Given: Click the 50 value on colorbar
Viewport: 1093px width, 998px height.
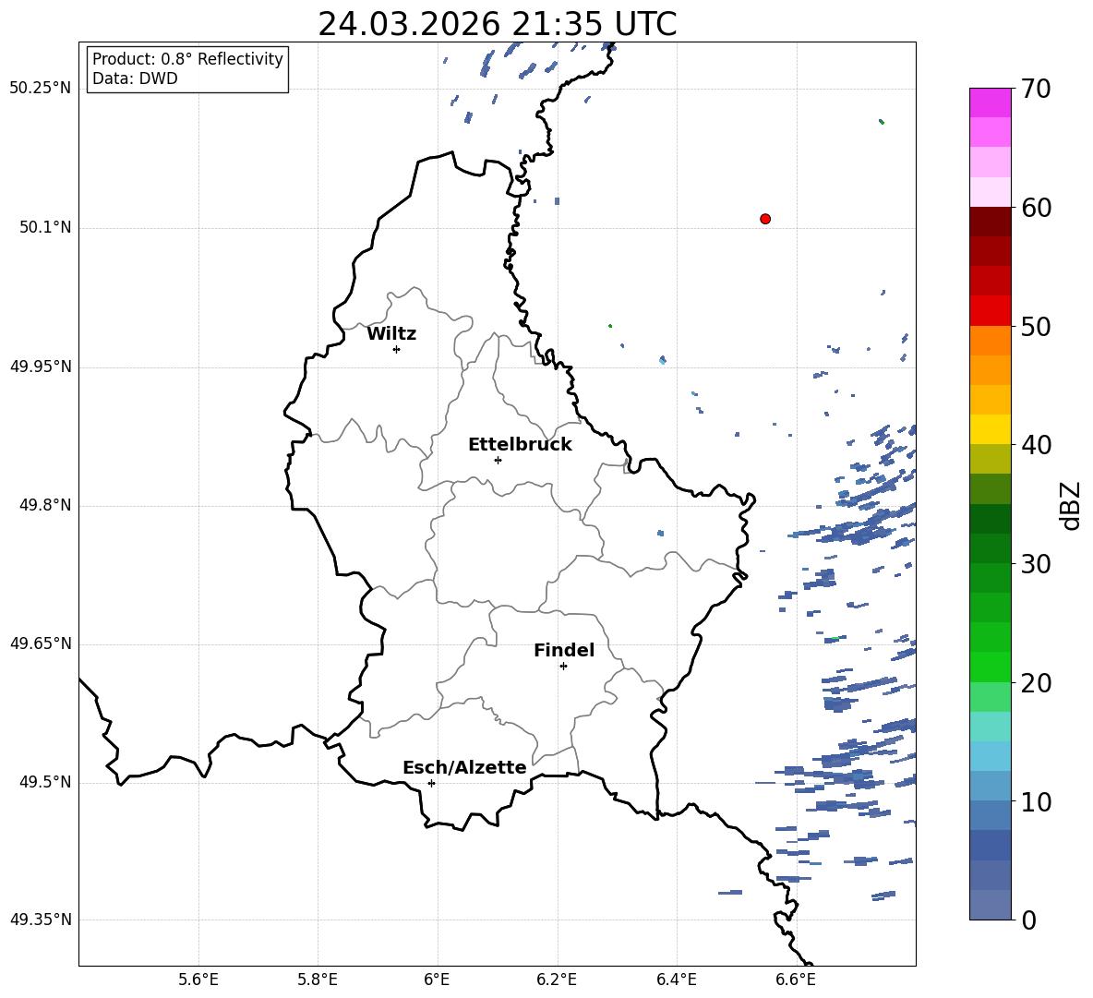Looking at the screenshot, I should point(1036,326).
